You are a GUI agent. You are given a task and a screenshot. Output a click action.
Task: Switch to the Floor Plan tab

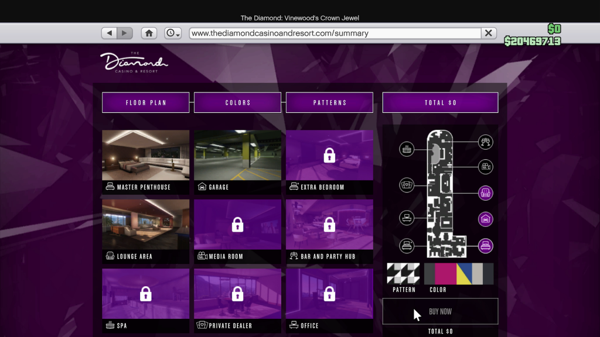pos(146,102)
